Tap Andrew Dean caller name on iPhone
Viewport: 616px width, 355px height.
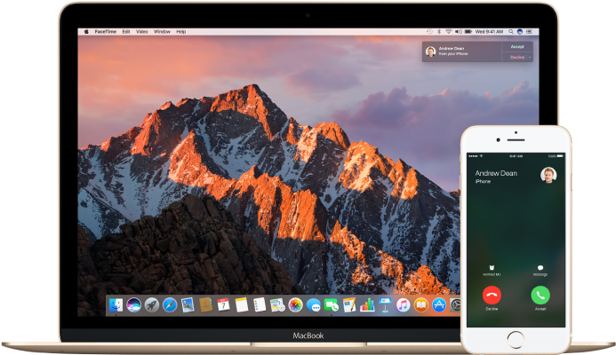[496, 173]
